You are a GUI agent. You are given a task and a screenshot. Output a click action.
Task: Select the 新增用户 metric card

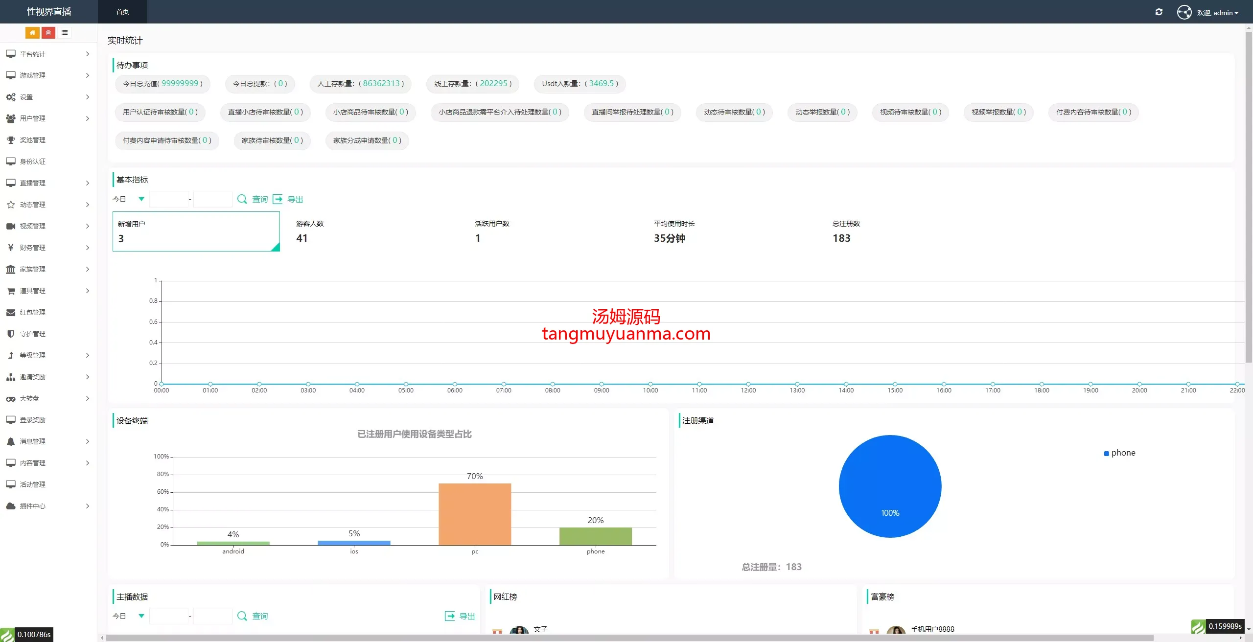pos(196,231)
